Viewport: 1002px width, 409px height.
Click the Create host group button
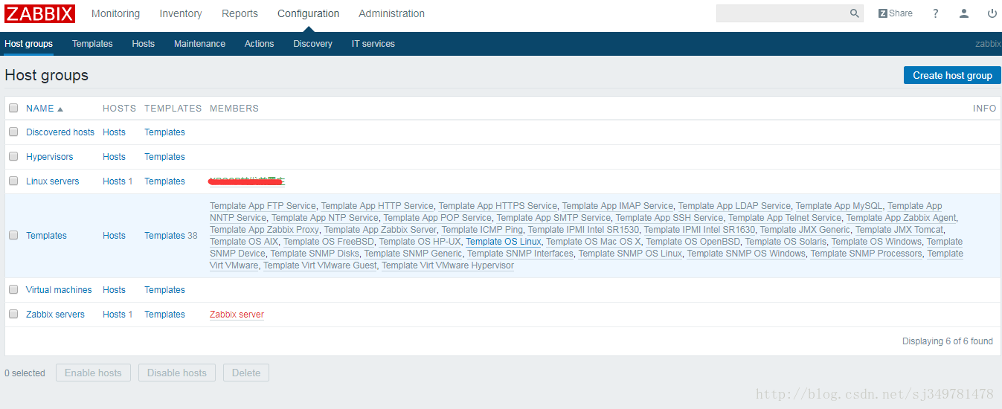point(952,75)
